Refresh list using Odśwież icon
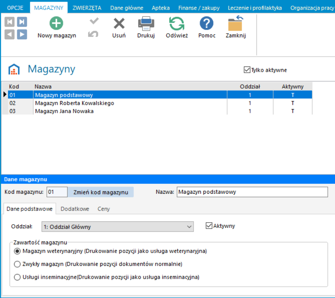This screenshot has width=335, height=298. [177, 27]
